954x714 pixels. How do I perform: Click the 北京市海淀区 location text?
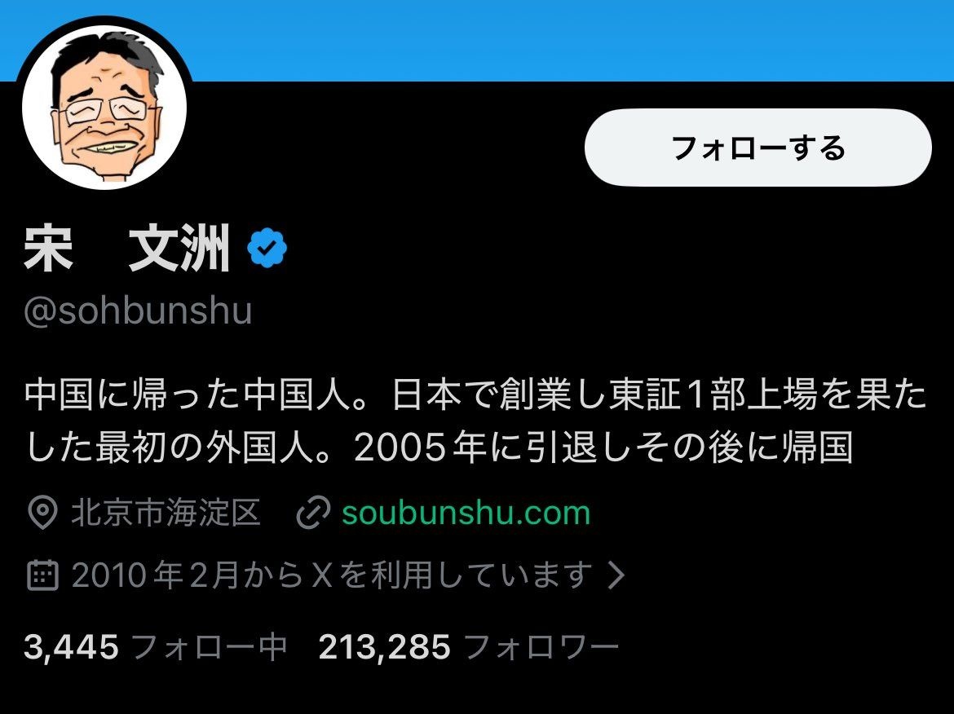(x=166, y=513)
